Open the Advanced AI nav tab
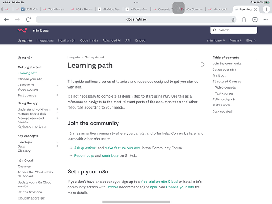This screenshot has width=272, height=204. coord(111,40)
